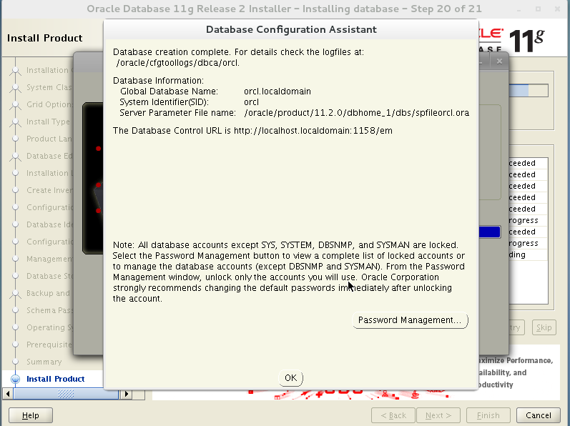
Task: Select the Create Inventory step
Action: [49, 190]
